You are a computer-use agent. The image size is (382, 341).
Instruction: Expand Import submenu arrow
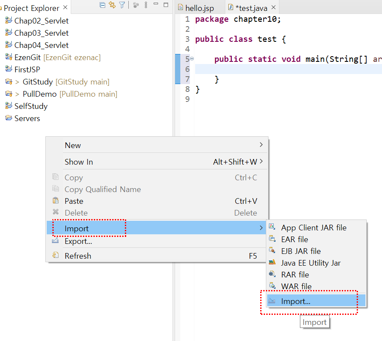point(261,228)
